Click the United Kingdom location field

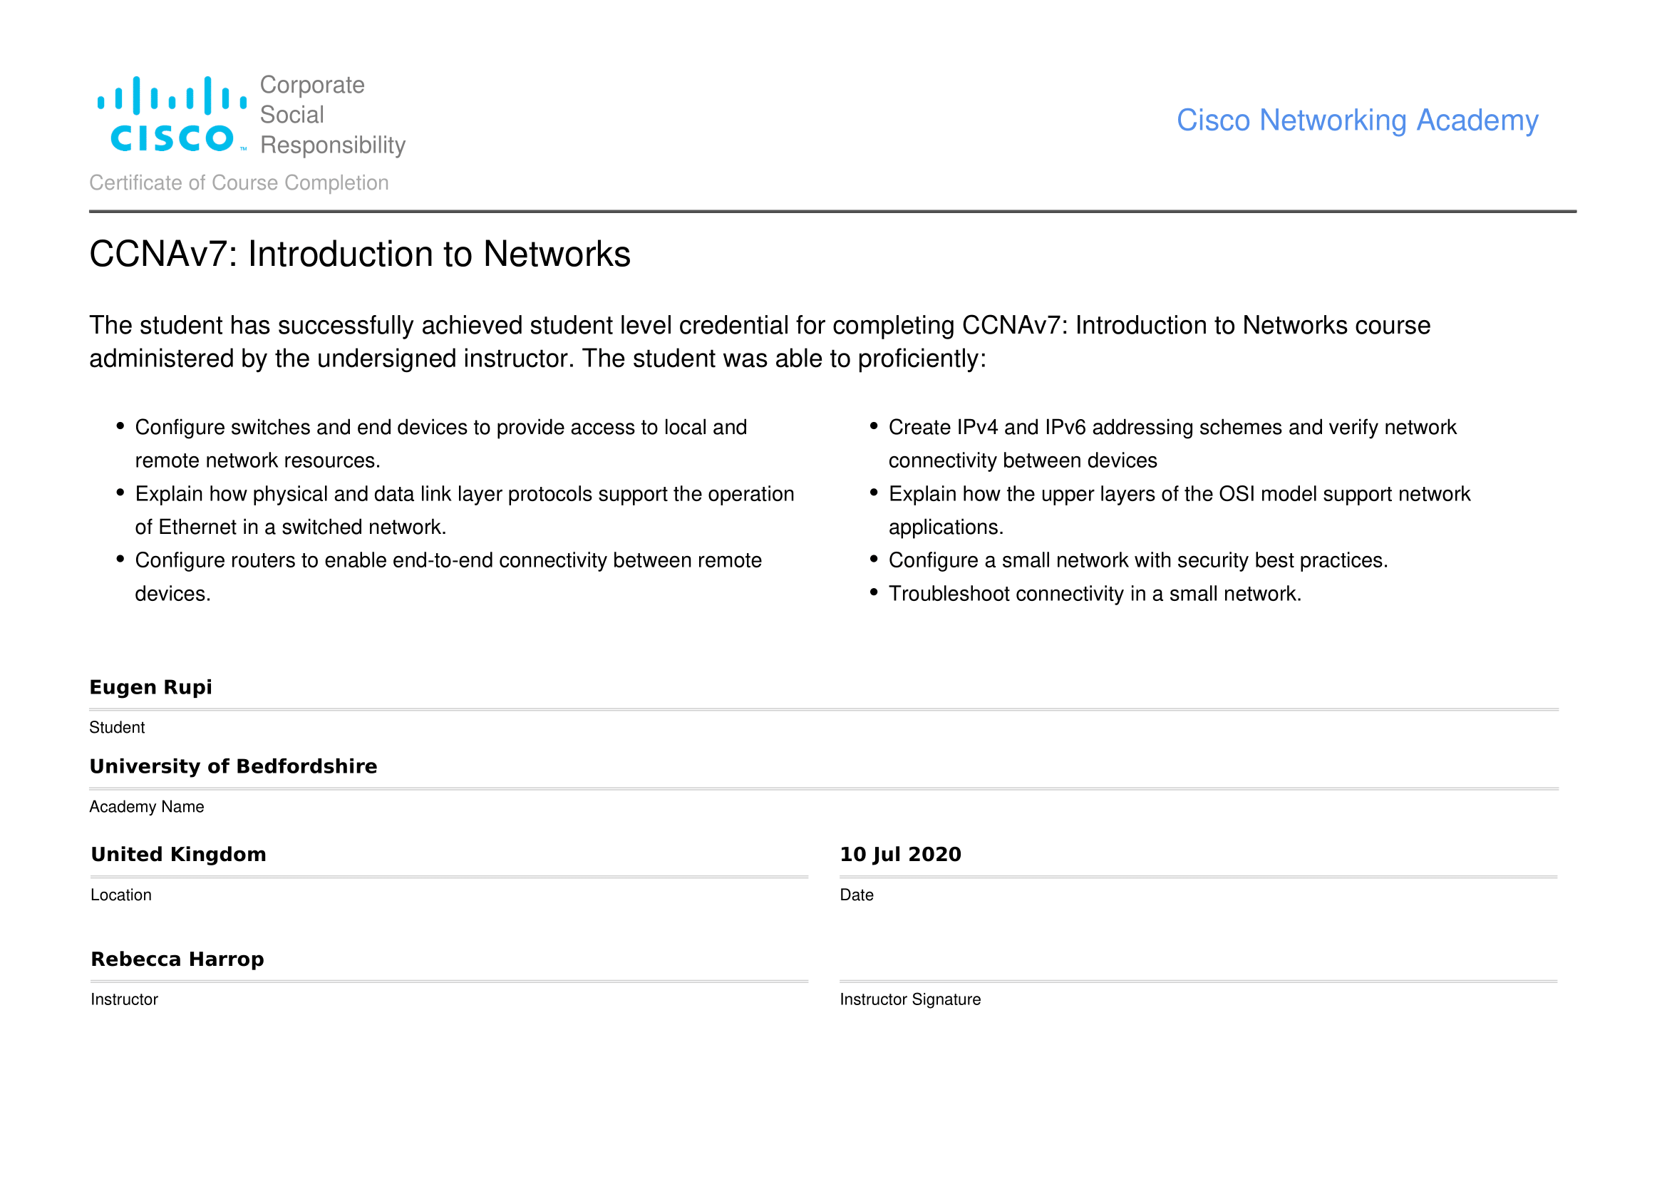tap(179, 854)
